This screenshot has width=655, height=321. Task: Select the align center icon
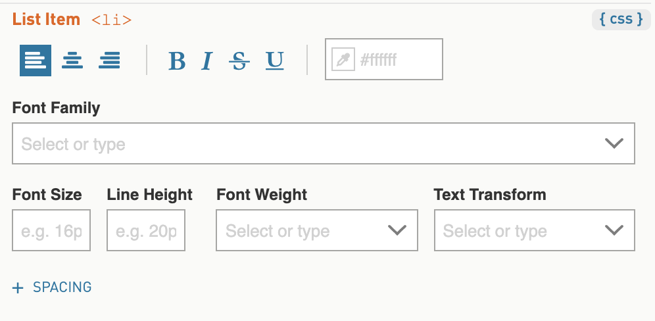(72, 61)
